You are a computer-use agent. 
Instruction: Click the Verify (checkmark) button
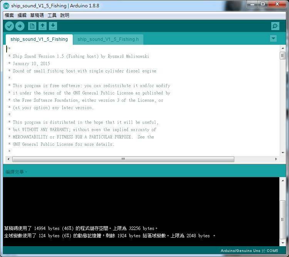click(x=9, y=26)
